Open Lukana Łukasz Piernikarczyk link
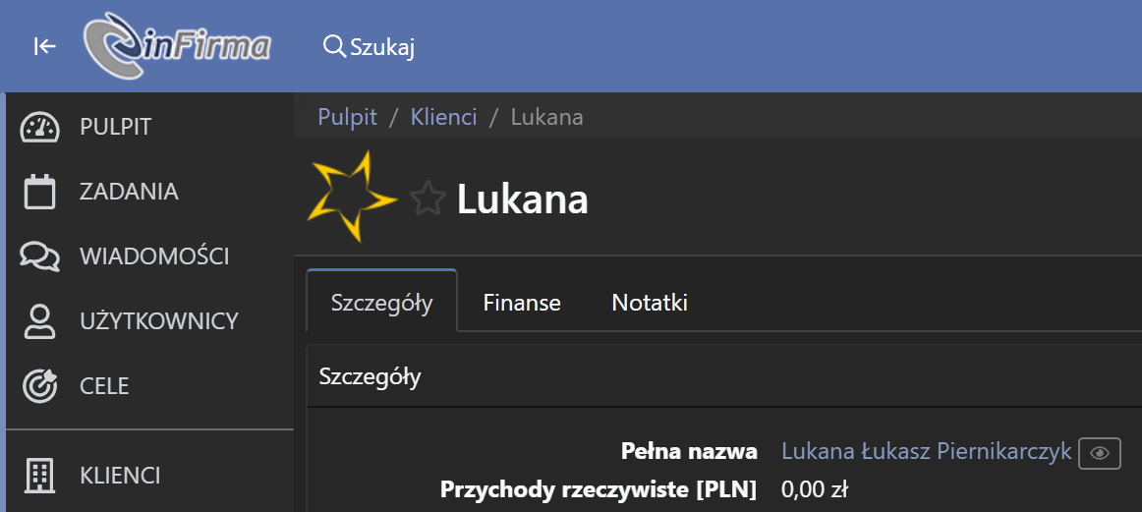1142x512 pixels. 927,451
